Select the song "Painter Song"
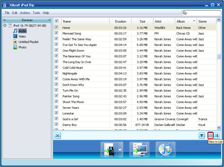Image resolution: width=224 pixels, height=167 pixels. coord(71,96)
